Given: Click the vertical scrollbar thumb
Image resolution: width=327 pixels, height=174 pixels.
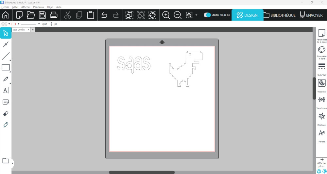Looking at the screenshot, I should point(314,88).
